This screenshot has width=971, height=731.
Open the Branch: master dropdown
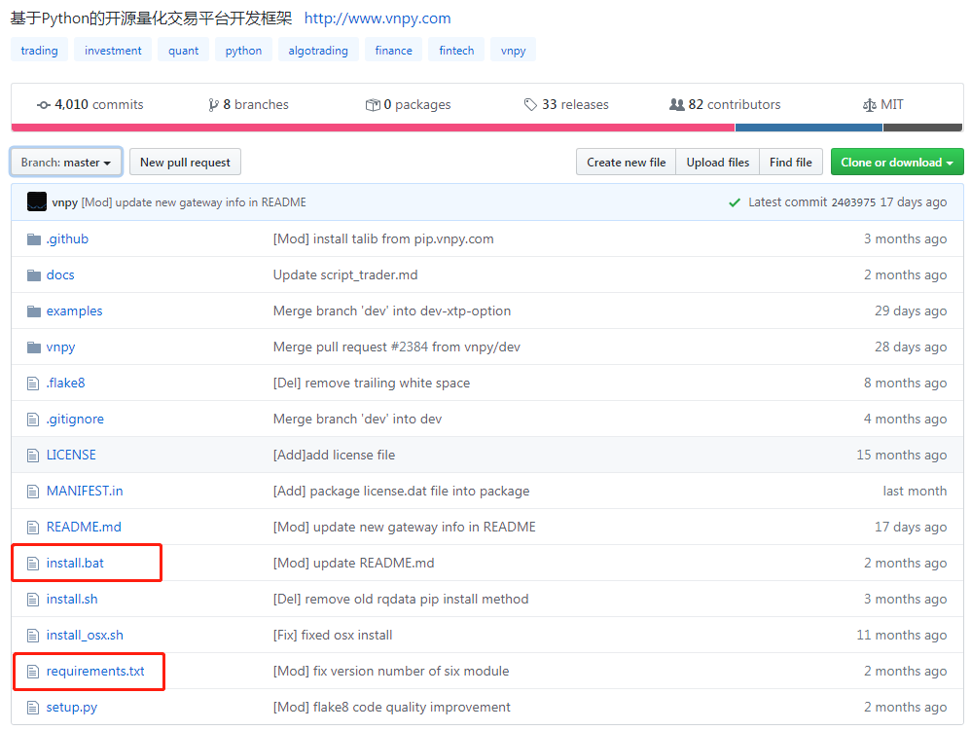(x=66, y=163)
